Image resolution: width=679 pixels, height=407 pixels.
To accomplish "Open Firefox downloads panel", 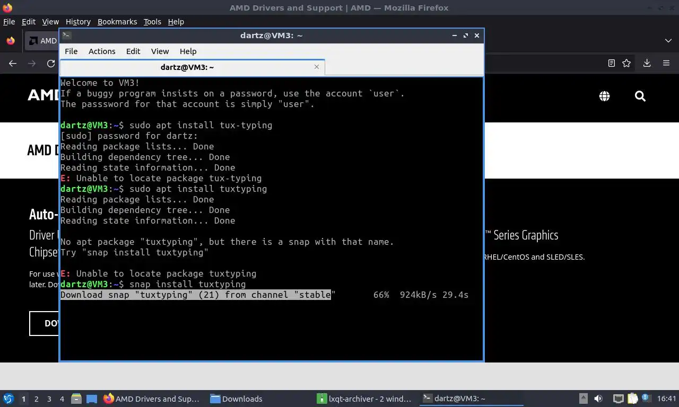I will pos(647,63).
